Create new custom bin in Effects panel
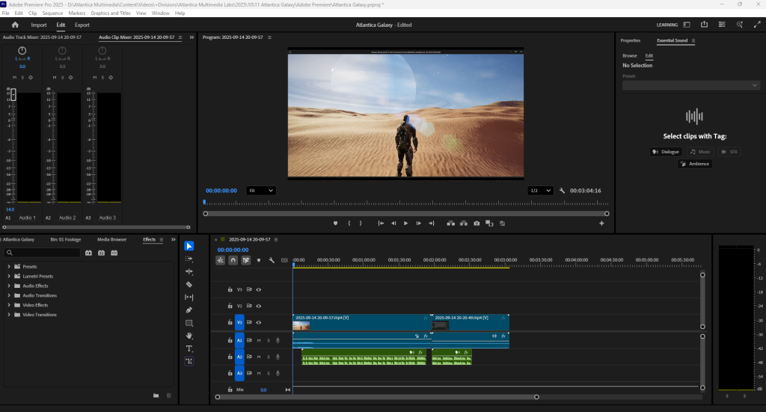766x412 pixels. click(156, 396)
